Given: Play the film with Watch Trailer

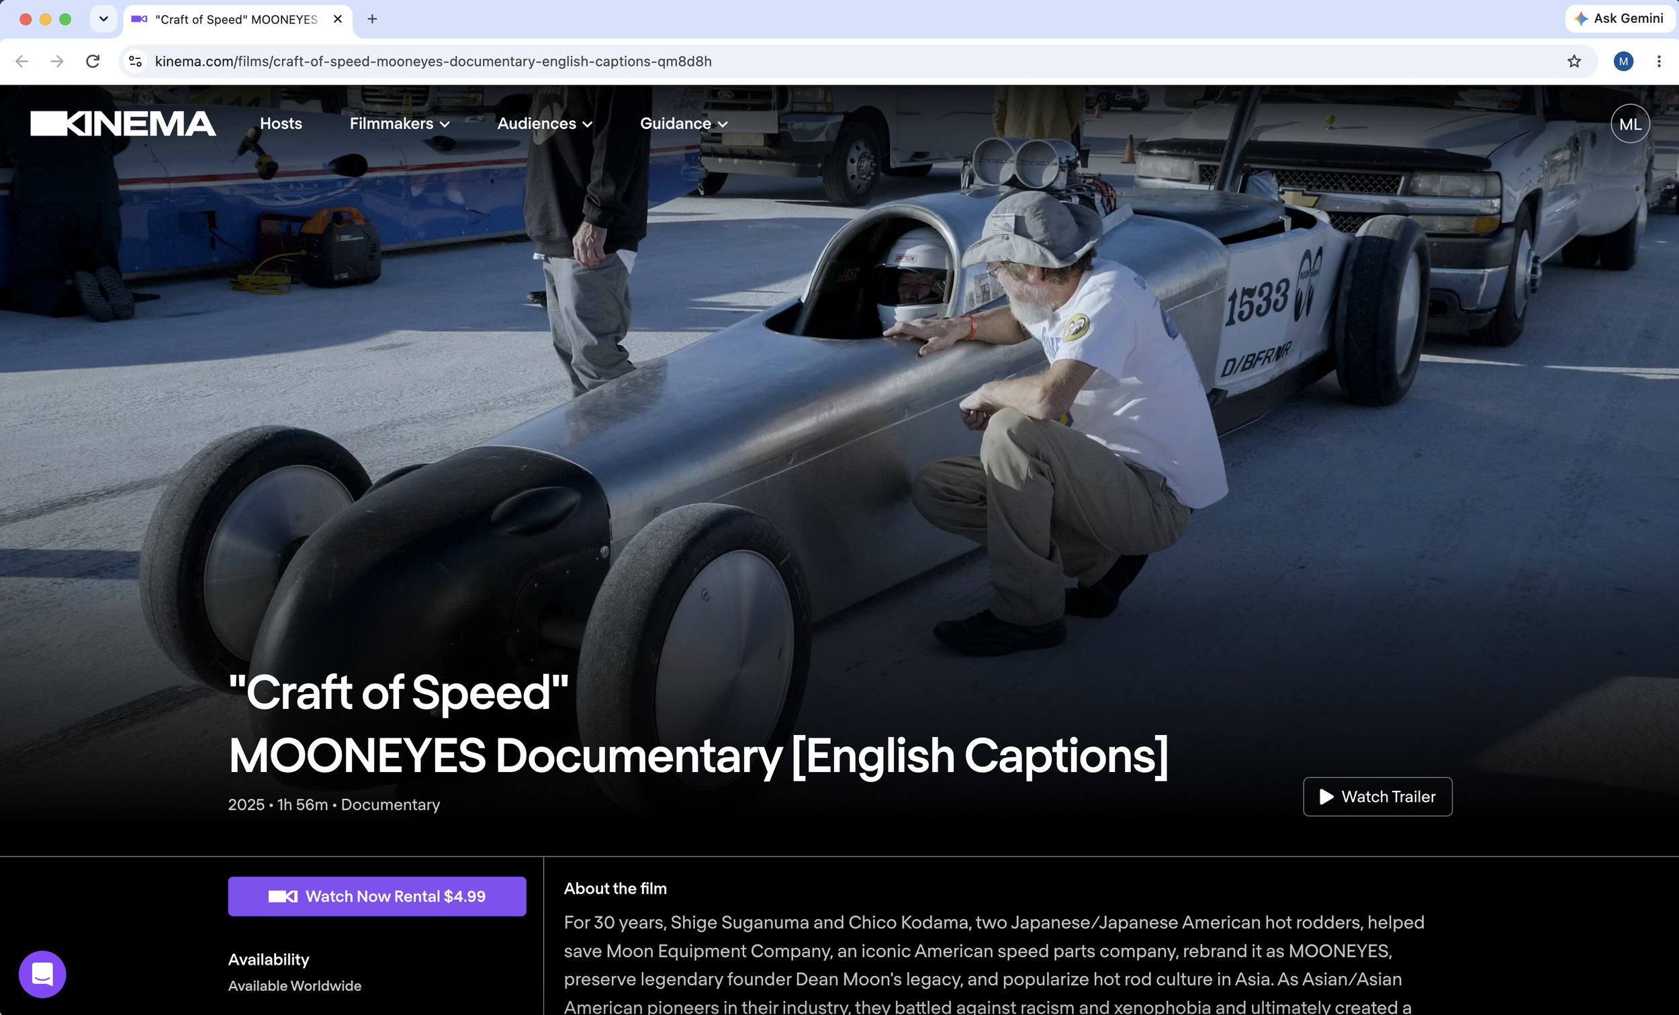Looking at the screenshot, I should click(x=1377, y=796).
